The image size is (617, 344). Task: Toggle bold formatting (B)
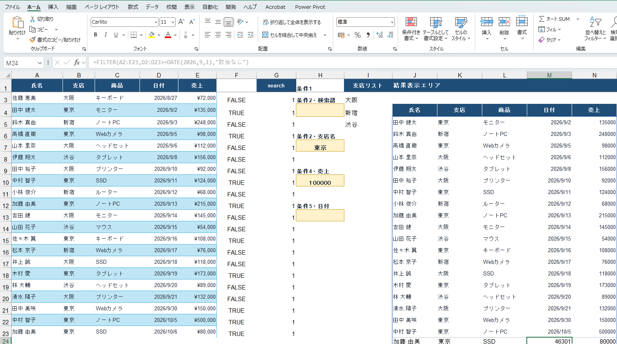click(x=95, y=35)
